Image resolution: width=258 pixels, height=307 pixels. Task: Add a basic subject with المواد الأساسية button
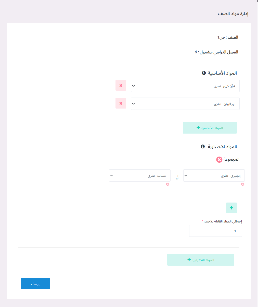tap(210, 127)
